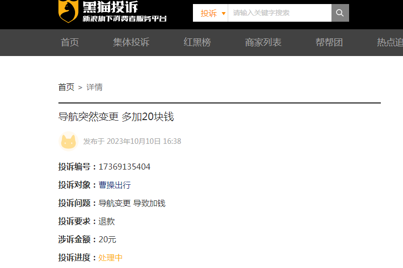Click the magnifier search button
This screenshot has height=268, width=403.
tap(340, 13)
